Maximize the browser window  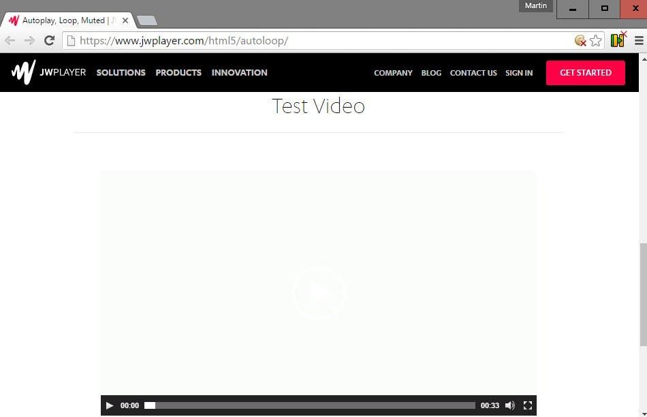click(605, 9)
